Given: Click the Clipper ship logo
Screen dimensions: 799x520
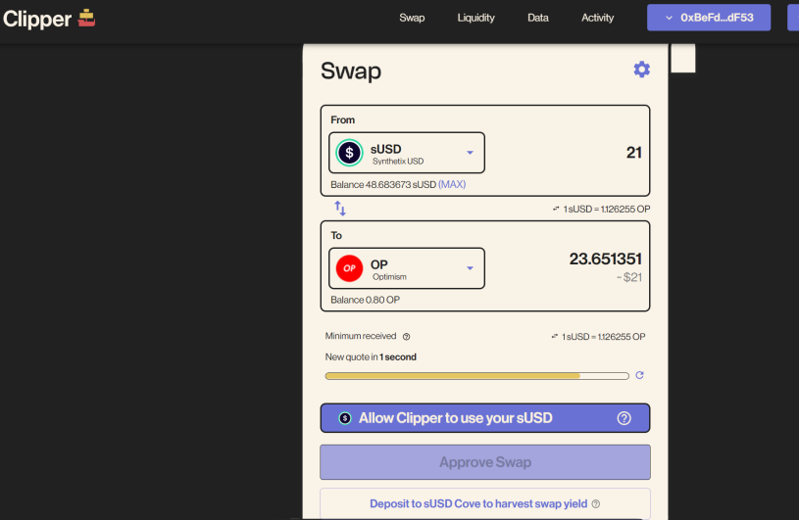Looking at the screenshot, I should coord(87,18).
